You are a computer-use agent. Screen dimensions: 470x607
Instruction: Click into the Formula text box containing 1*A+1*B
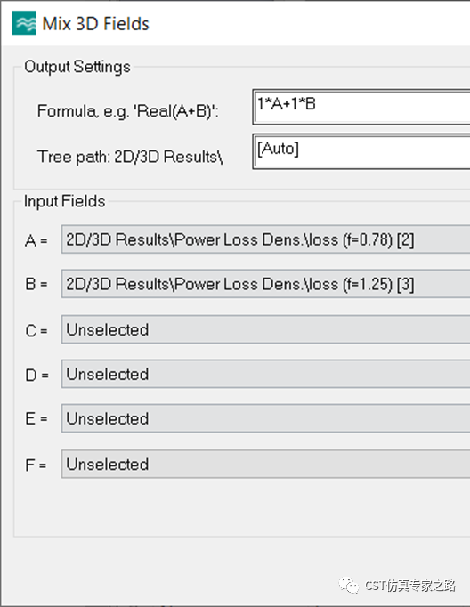[361, 107]
